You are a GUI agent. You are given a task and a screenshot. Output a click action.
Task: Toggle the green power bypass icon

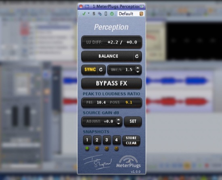pos(112,14)
